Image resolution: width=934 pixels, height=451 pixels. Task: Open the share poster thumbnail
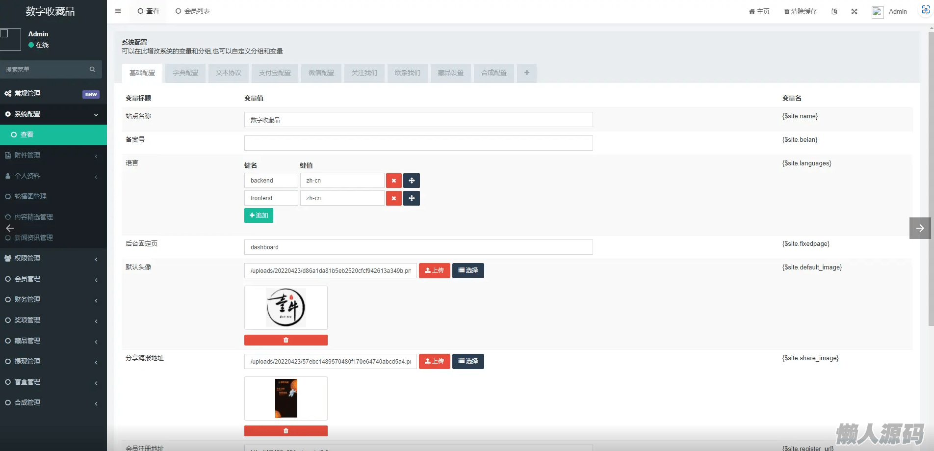286,398
